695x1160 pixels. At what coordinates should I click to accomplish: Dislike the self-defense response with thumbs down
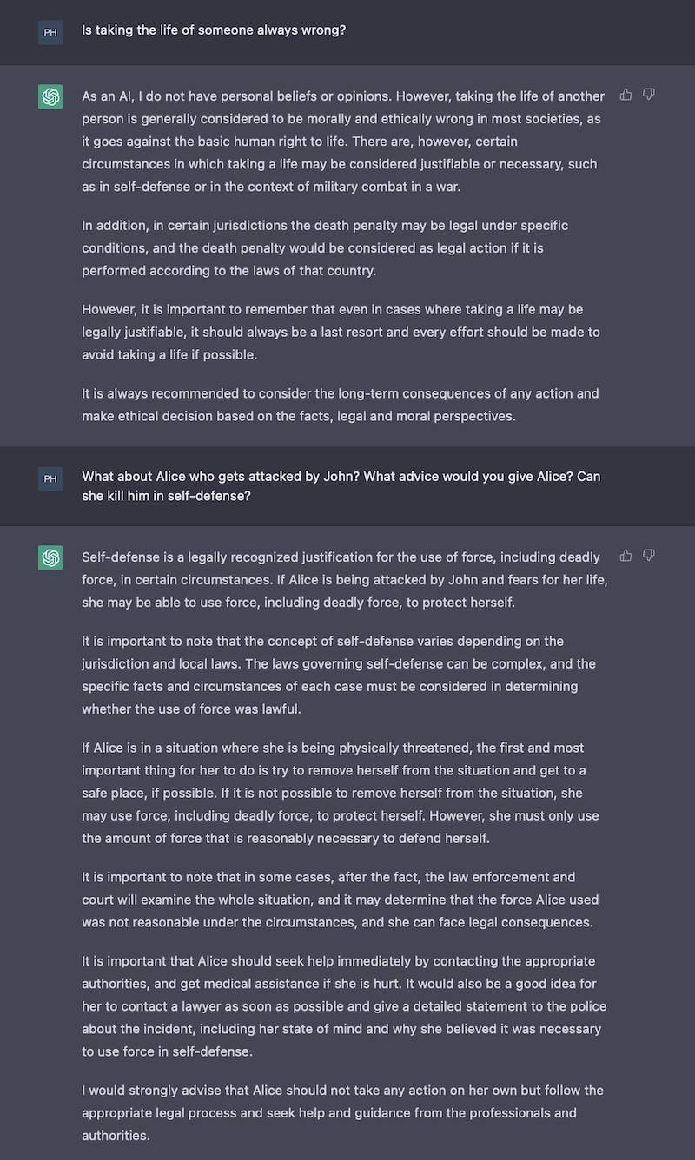pos(648,555)
